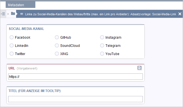Select the XING radio option
The height and width of the screenshot is (107, 183).
pos(57,54)
